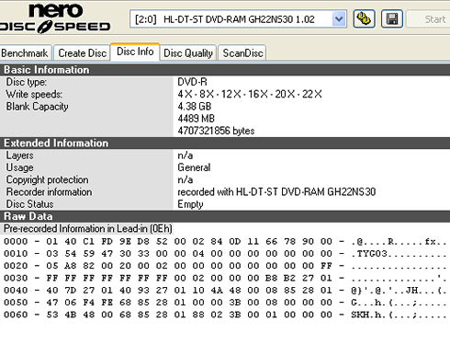Image resolution: width=450 pixels, height=356 pixels.
Task: Click the Disc type DVD-R value
Action: pos(192,82)
